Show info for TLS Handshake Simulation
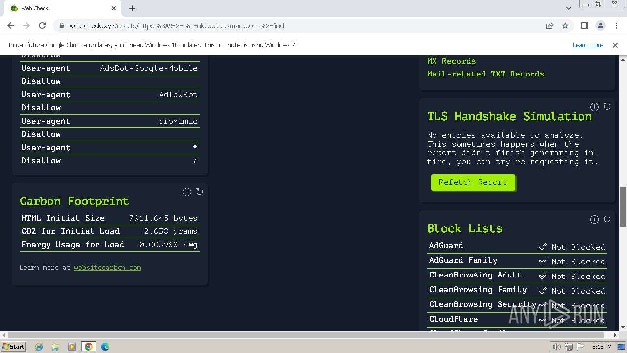 [x=594, y=107]
